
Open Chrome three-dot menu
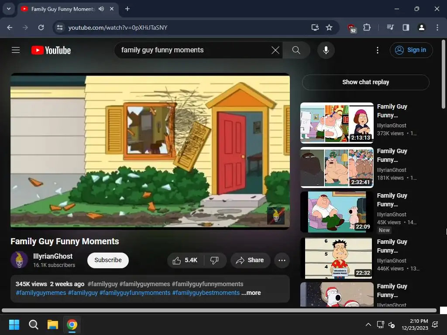pyautogui.click(x=437, y=27)
